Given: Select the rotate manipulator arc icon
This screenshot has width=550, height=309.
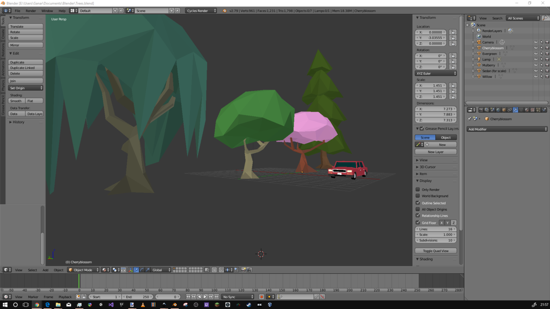Looking at the screenshot, I should (142, 270).
